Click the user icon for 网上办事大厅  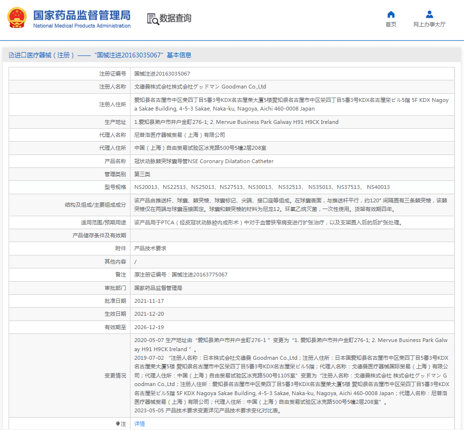429,14
